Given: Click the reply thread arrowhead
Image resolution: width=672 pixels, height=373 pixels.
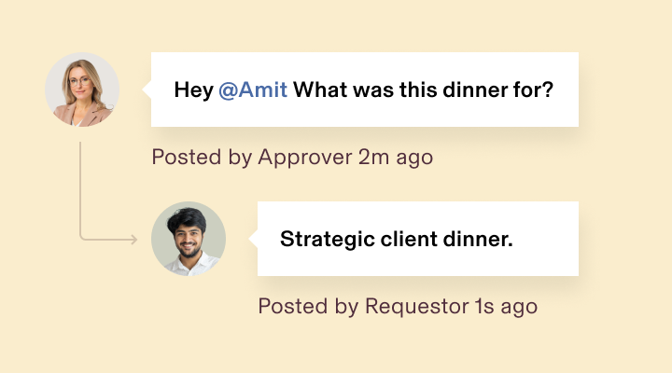Looking at the screenshot, I should [134, 239].
